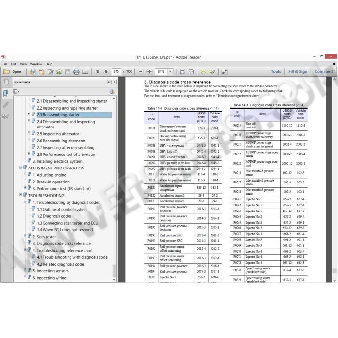Open bookmark 2.5 Inspecting alternator
The width and height of the screenshot is (338, 338).
pos(58,134)
